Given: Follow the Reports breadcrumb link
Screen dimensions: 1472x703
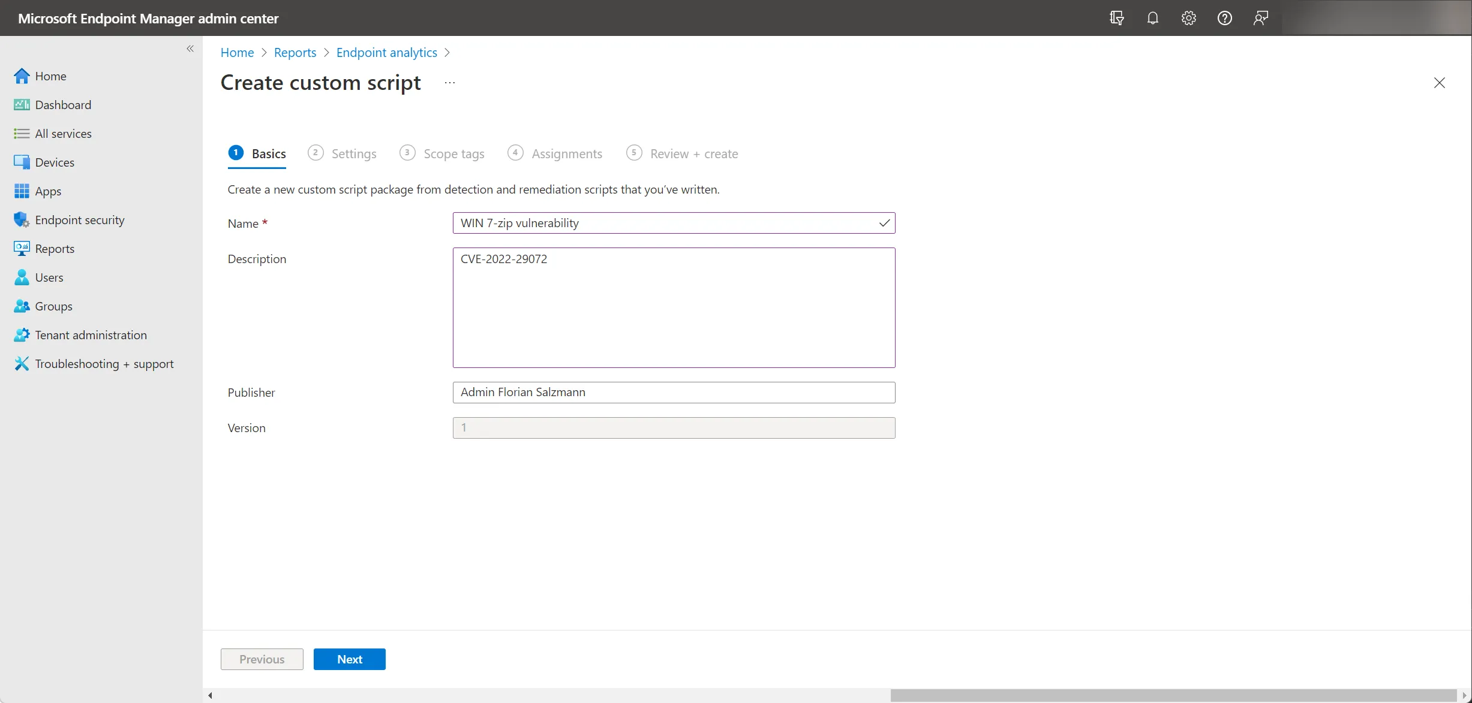Looking at the screenshot, I should pyautogui.click(x=295, y=53).
